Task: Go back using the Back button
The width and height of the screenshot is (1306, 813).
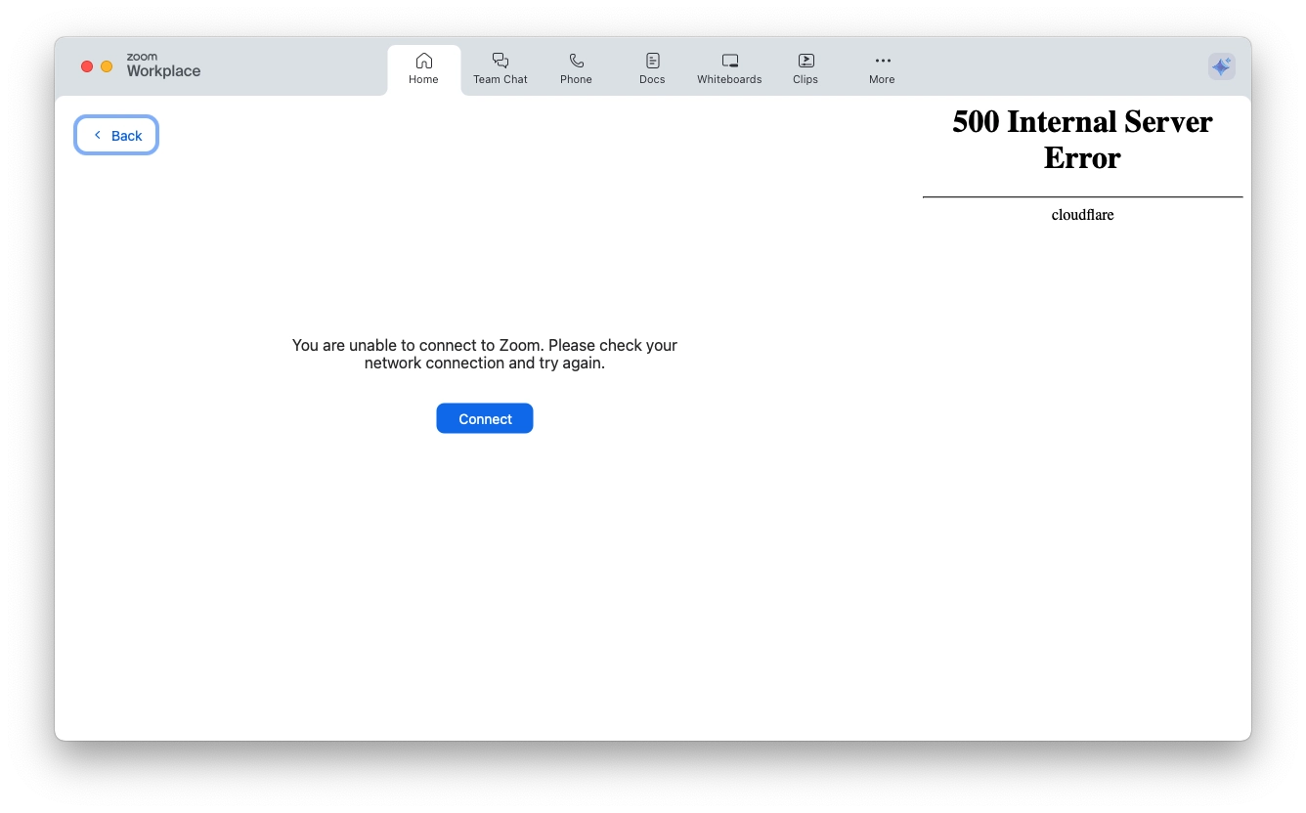Action: click(115, 135)
